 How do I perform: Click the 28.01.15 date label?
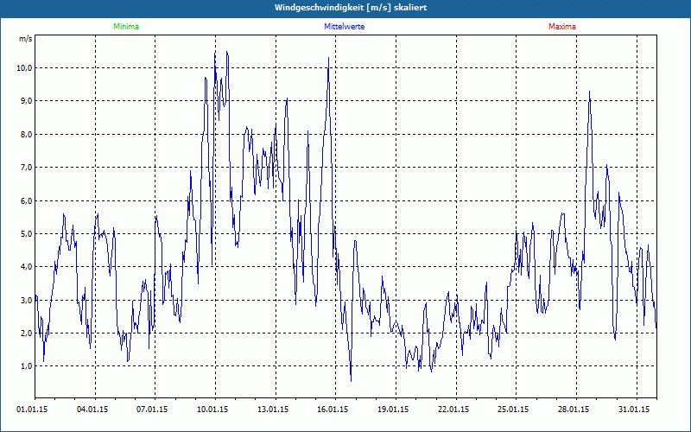[x=574, y=410]
